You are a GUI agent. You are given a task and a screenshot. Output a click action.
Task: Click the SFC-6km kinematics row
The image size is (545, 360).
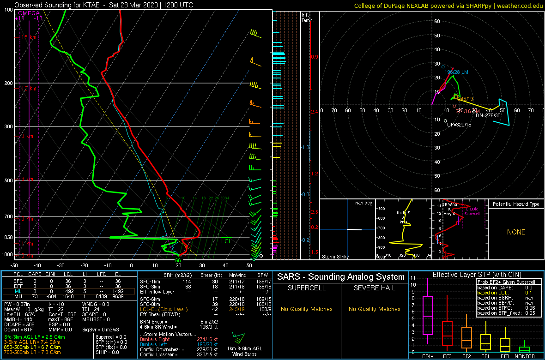coord(205,299)
